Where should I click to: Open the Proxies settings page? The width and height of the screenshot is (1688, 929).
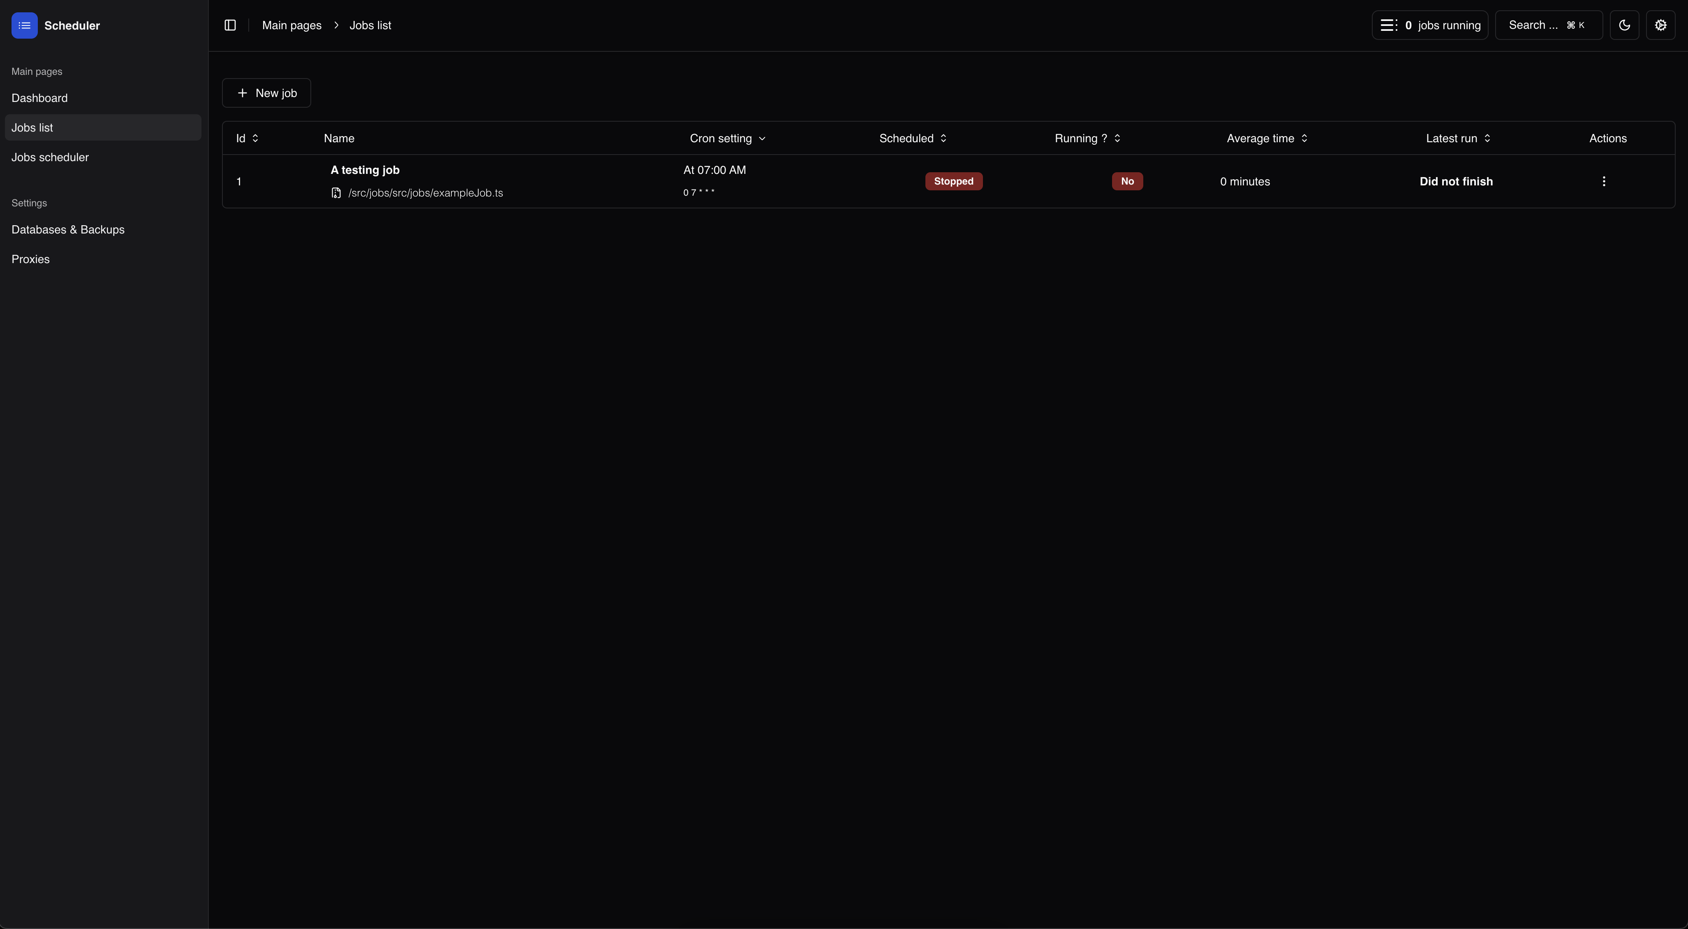pyautogui.click(x=30, y=259)
